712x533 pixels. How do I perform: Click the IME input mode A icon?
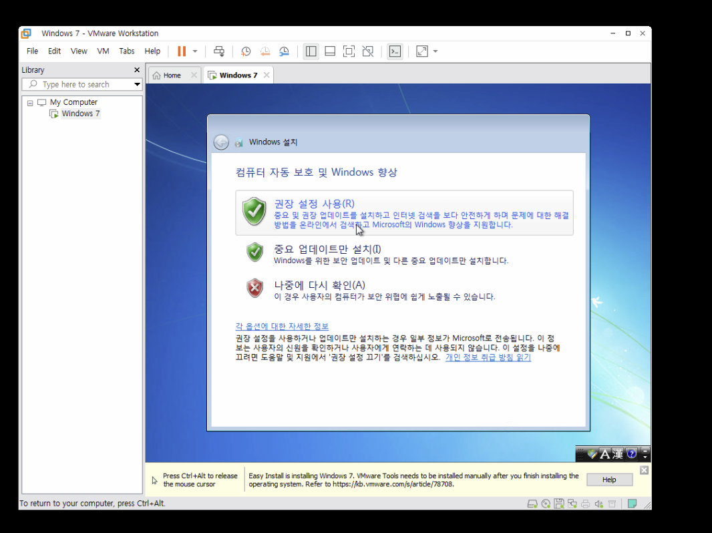[x=605, y=454]
